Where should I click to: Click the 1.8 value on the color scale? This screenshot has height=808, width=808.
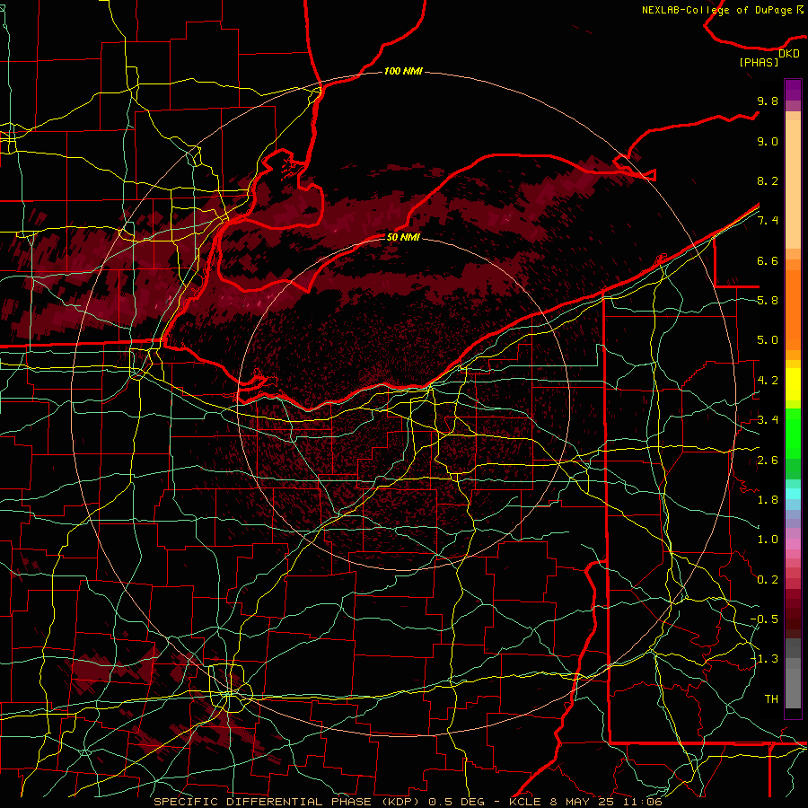pyautogui.click(x=768, y=500)
